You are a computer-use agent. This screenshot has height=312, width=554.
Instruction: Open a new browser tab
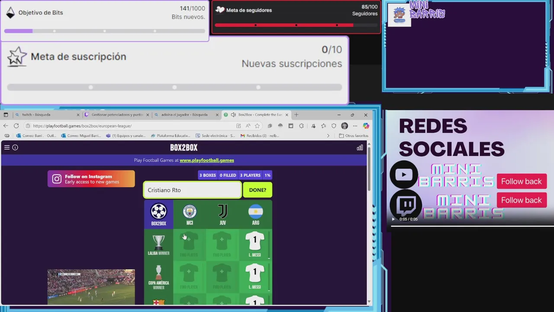[x=296, y=115]
